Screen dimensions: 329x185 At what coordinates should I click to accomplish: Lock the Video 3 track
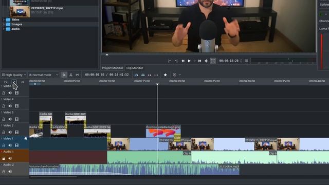click(4, 119)
